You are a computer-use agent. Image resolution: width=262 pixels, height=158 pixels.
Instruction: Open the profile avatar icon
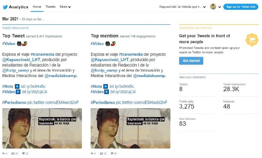coord(213,7)
